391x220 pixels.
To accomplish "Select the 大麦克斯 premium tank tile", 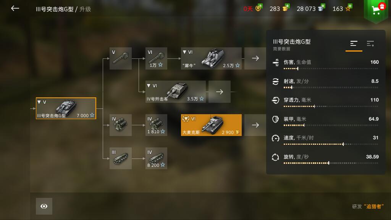I will point(211,125).
